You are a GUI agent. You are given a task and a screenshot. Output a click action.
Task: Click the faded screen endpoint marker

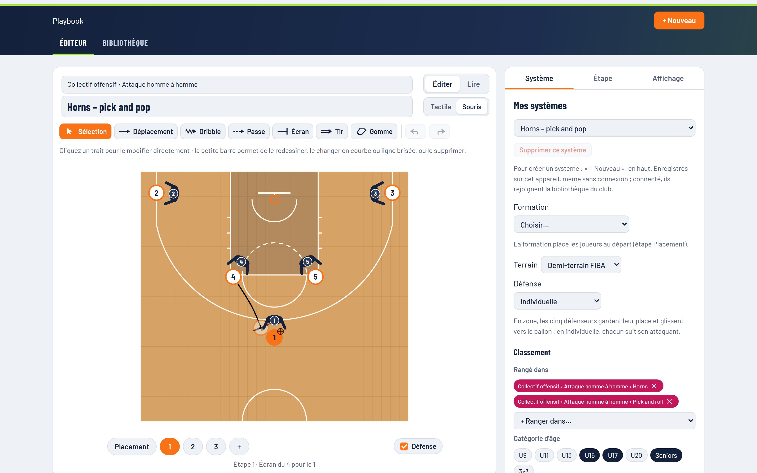[260, 327]
